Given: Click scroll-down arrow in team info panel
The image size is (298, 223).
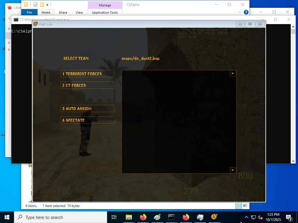Looking at the screenshot, I should [233, 170].
